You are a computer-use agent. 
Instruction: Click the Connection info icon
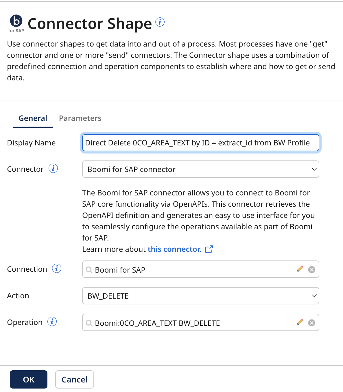57,268
